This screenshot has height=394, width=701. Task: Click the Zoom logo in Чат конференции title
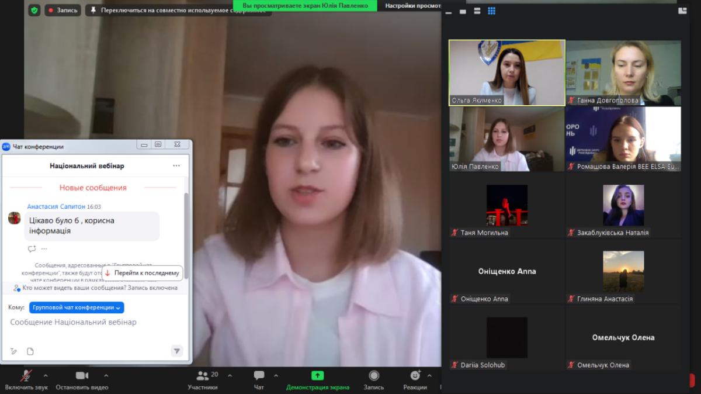point(6,146)
